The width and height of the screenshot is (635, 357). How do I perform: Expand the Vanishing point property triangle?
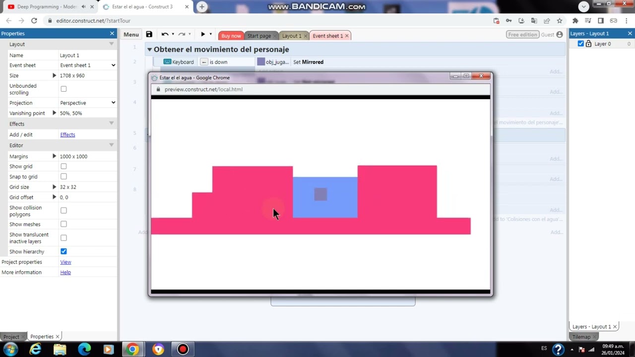tap(55, 113)
